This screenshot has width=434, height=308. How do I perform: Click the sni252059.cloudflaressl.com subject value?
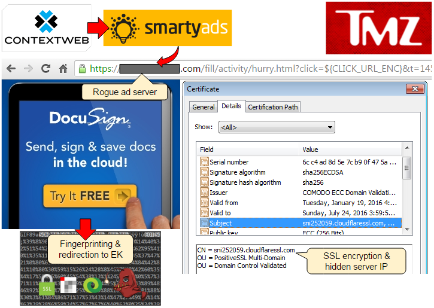coord(348,223)
